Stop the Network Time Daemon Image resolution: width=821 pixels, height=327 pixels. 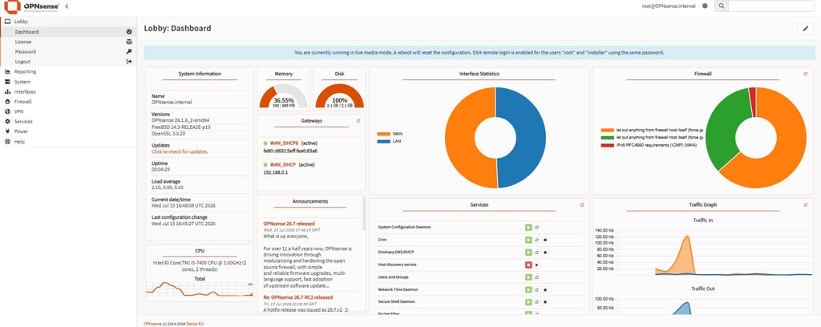(x=545, y=289)
